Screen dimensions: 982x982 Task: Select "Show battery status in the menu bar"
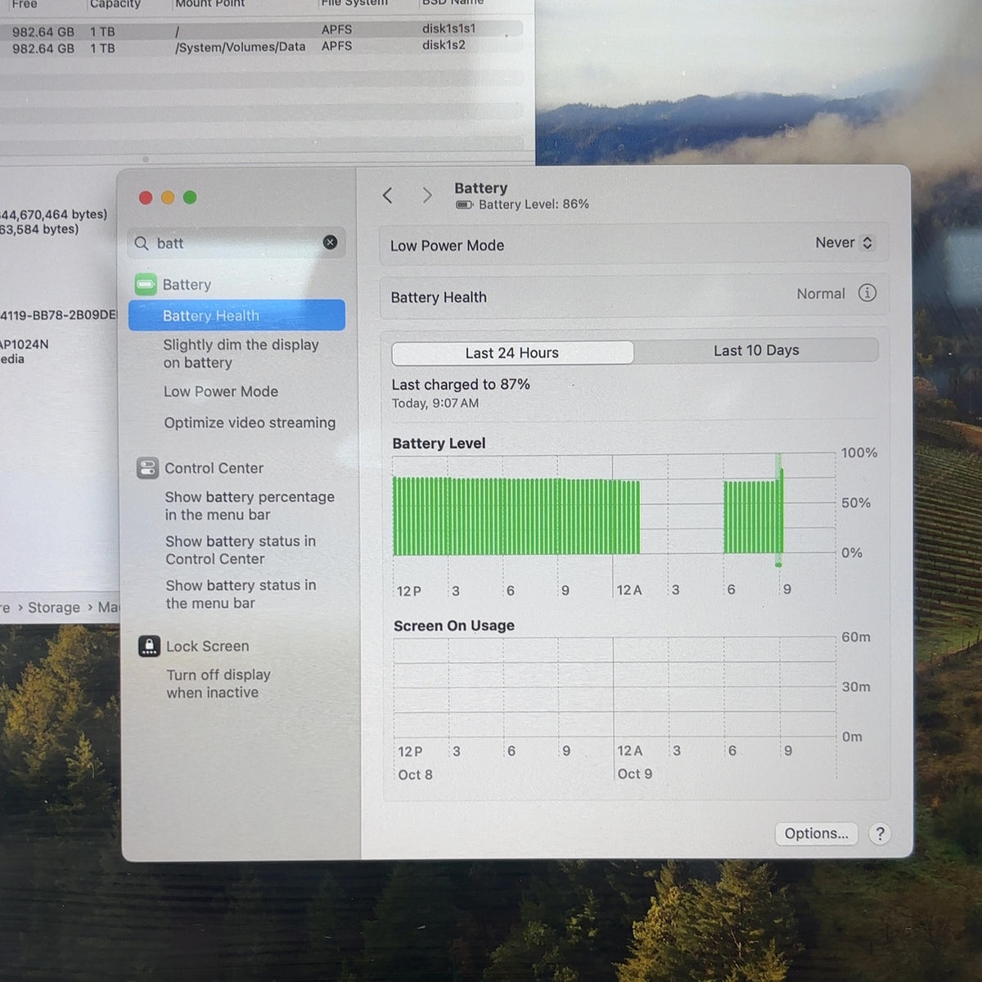click(241, 594)
